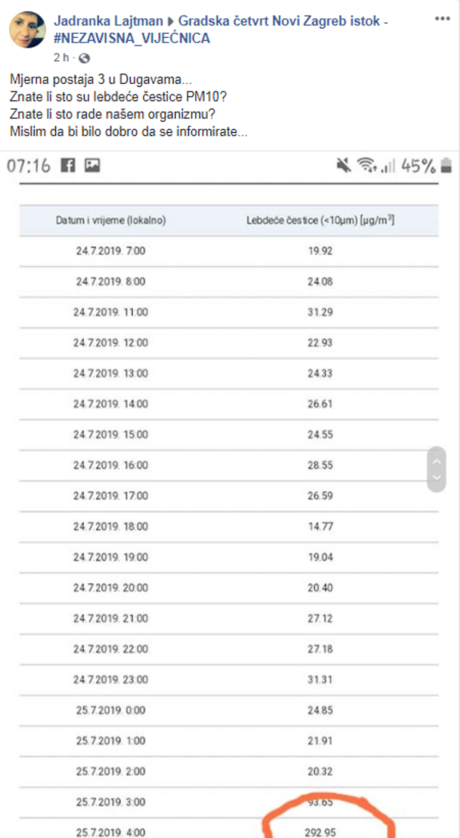Click the image notification icon in status bar
Image resolution: width=460 pixels, height=838 pixels.
click(x=92, y=166)
